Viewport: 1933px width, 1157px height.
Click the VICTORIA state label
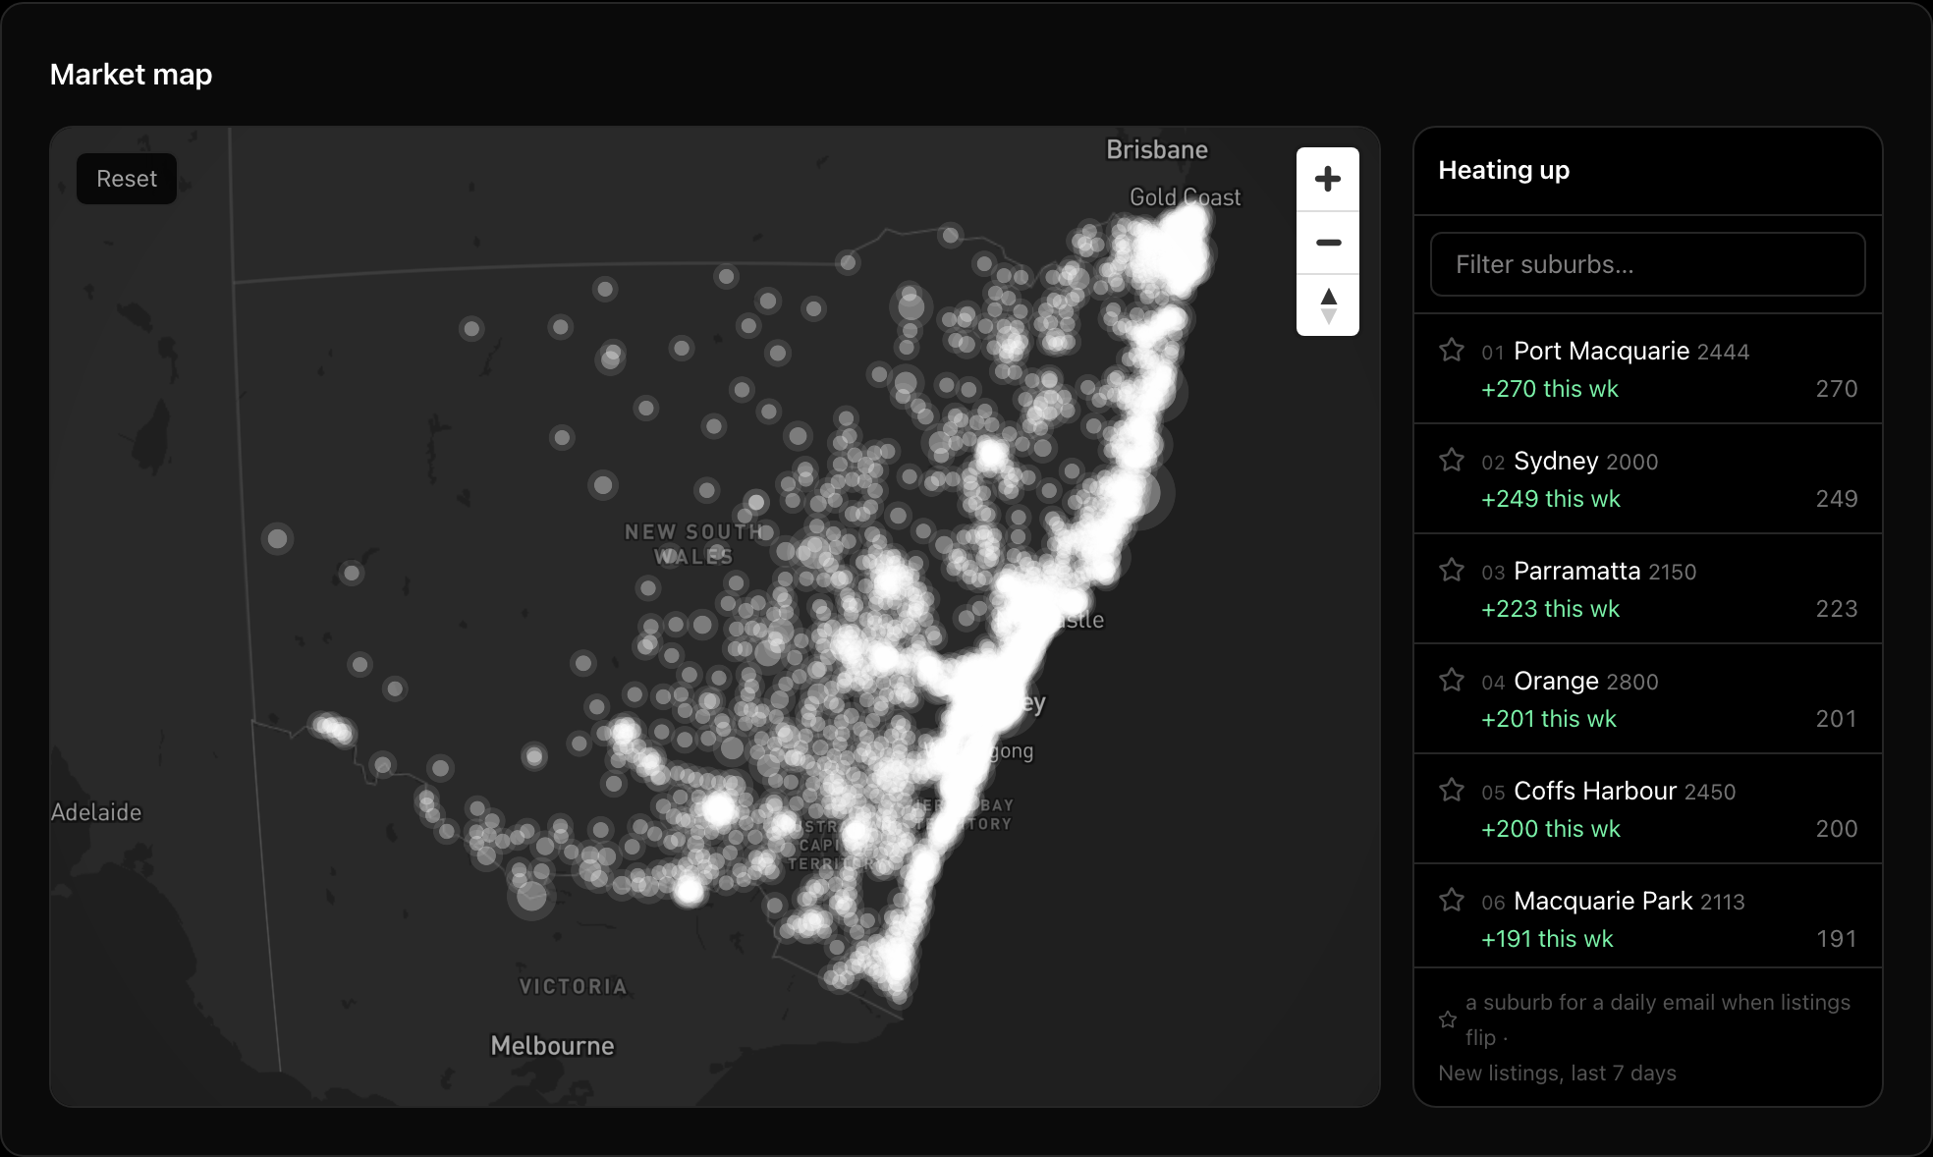click(573, 987)
